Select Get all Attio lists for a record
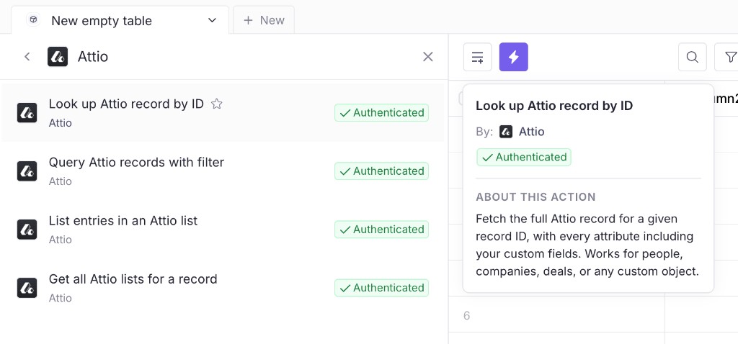The height and width of the screenshot is (344, 738). (223, 288)
